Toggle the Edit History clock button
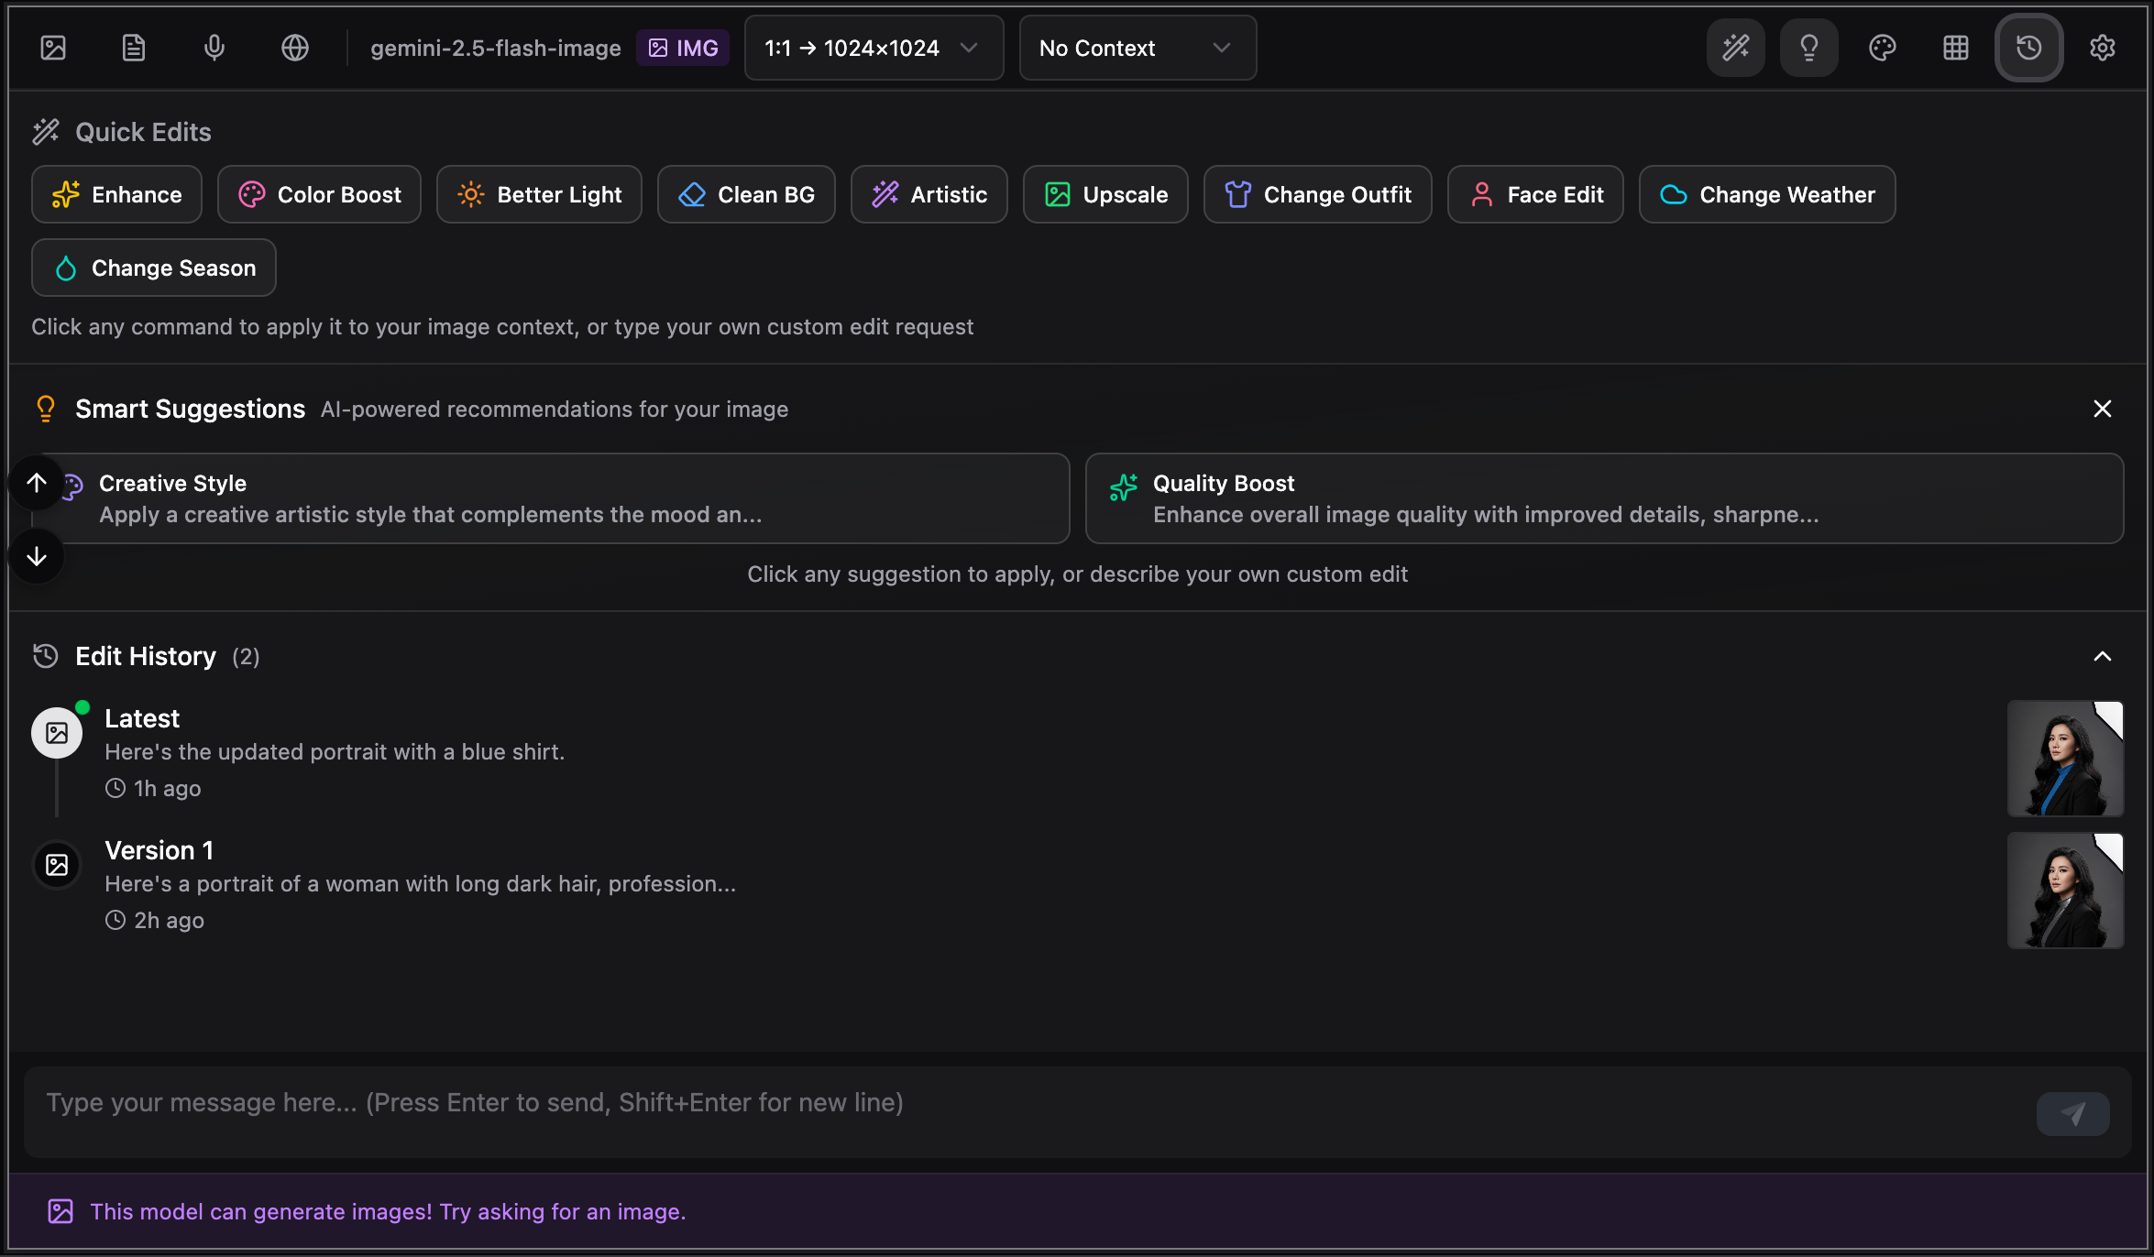 [x=2028, y=48]
